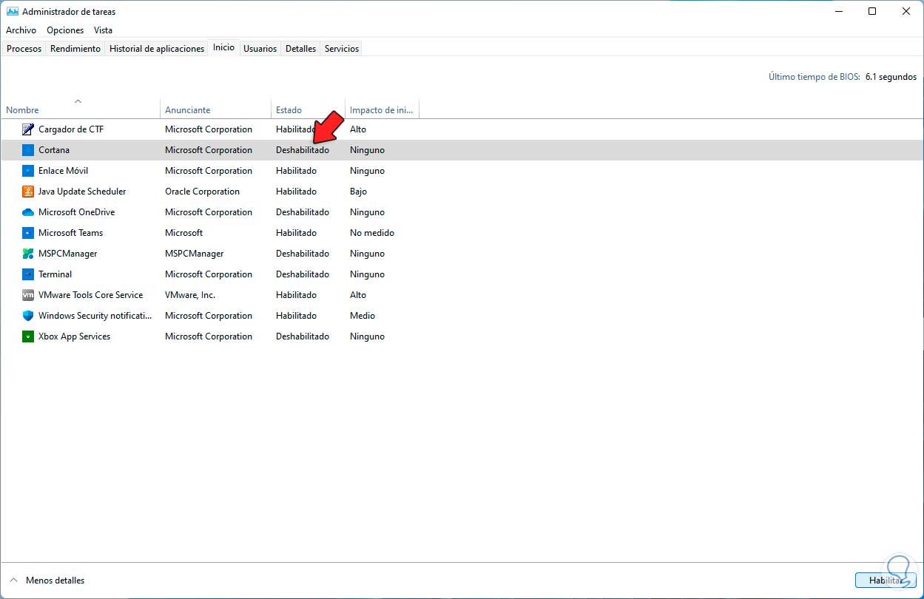Viewport: 924px width, 599px height.
Task: Select the Microsoft Teams name
Action: 70,233
